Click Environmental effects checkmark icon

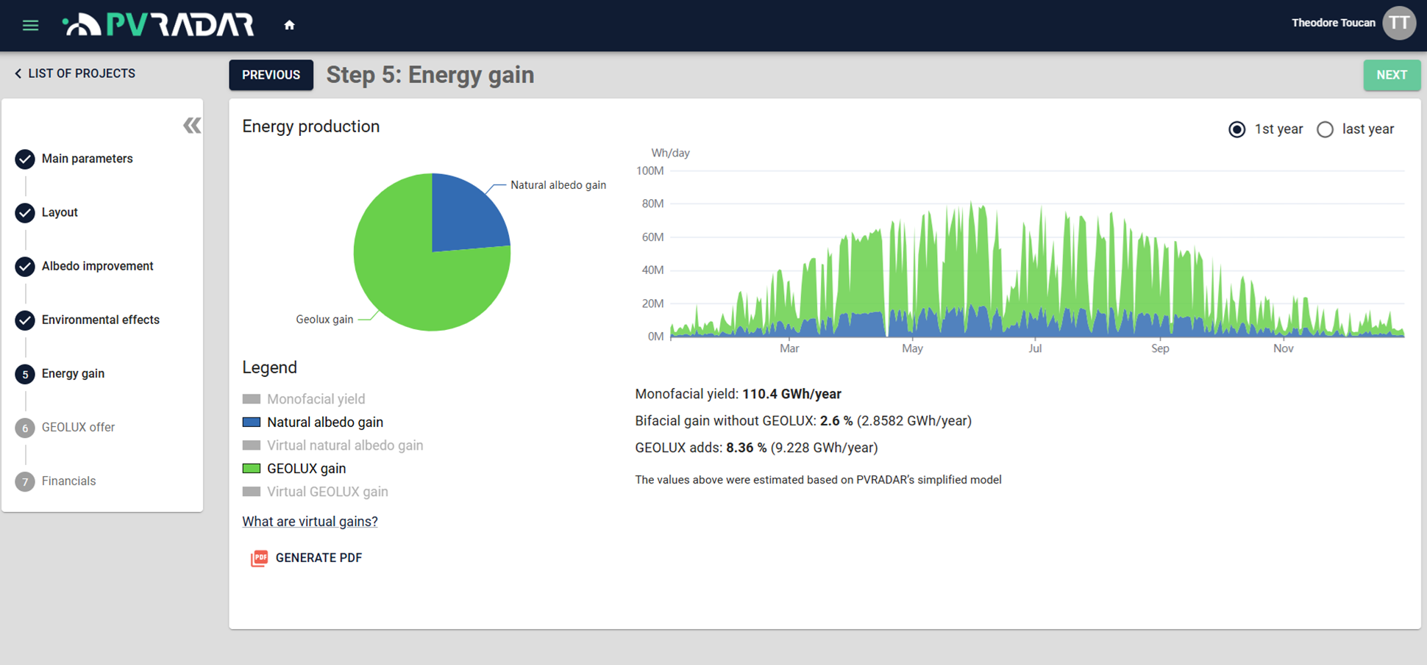(25, 320)
